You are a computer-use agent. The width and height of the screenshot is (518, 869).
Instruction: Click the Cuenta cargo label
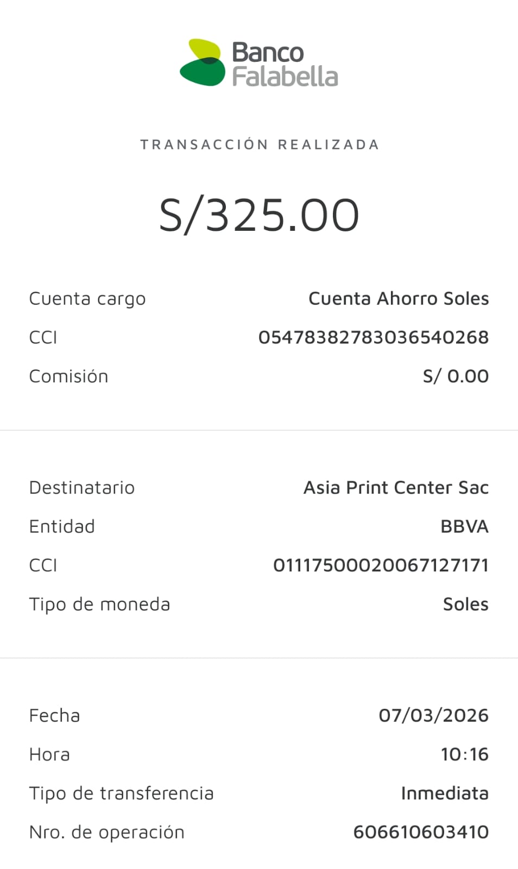pyautogui.click(x=87, y=299)
